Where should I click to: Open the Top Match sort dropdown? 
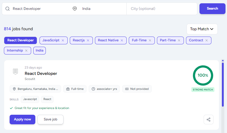[x=202, y=29]
